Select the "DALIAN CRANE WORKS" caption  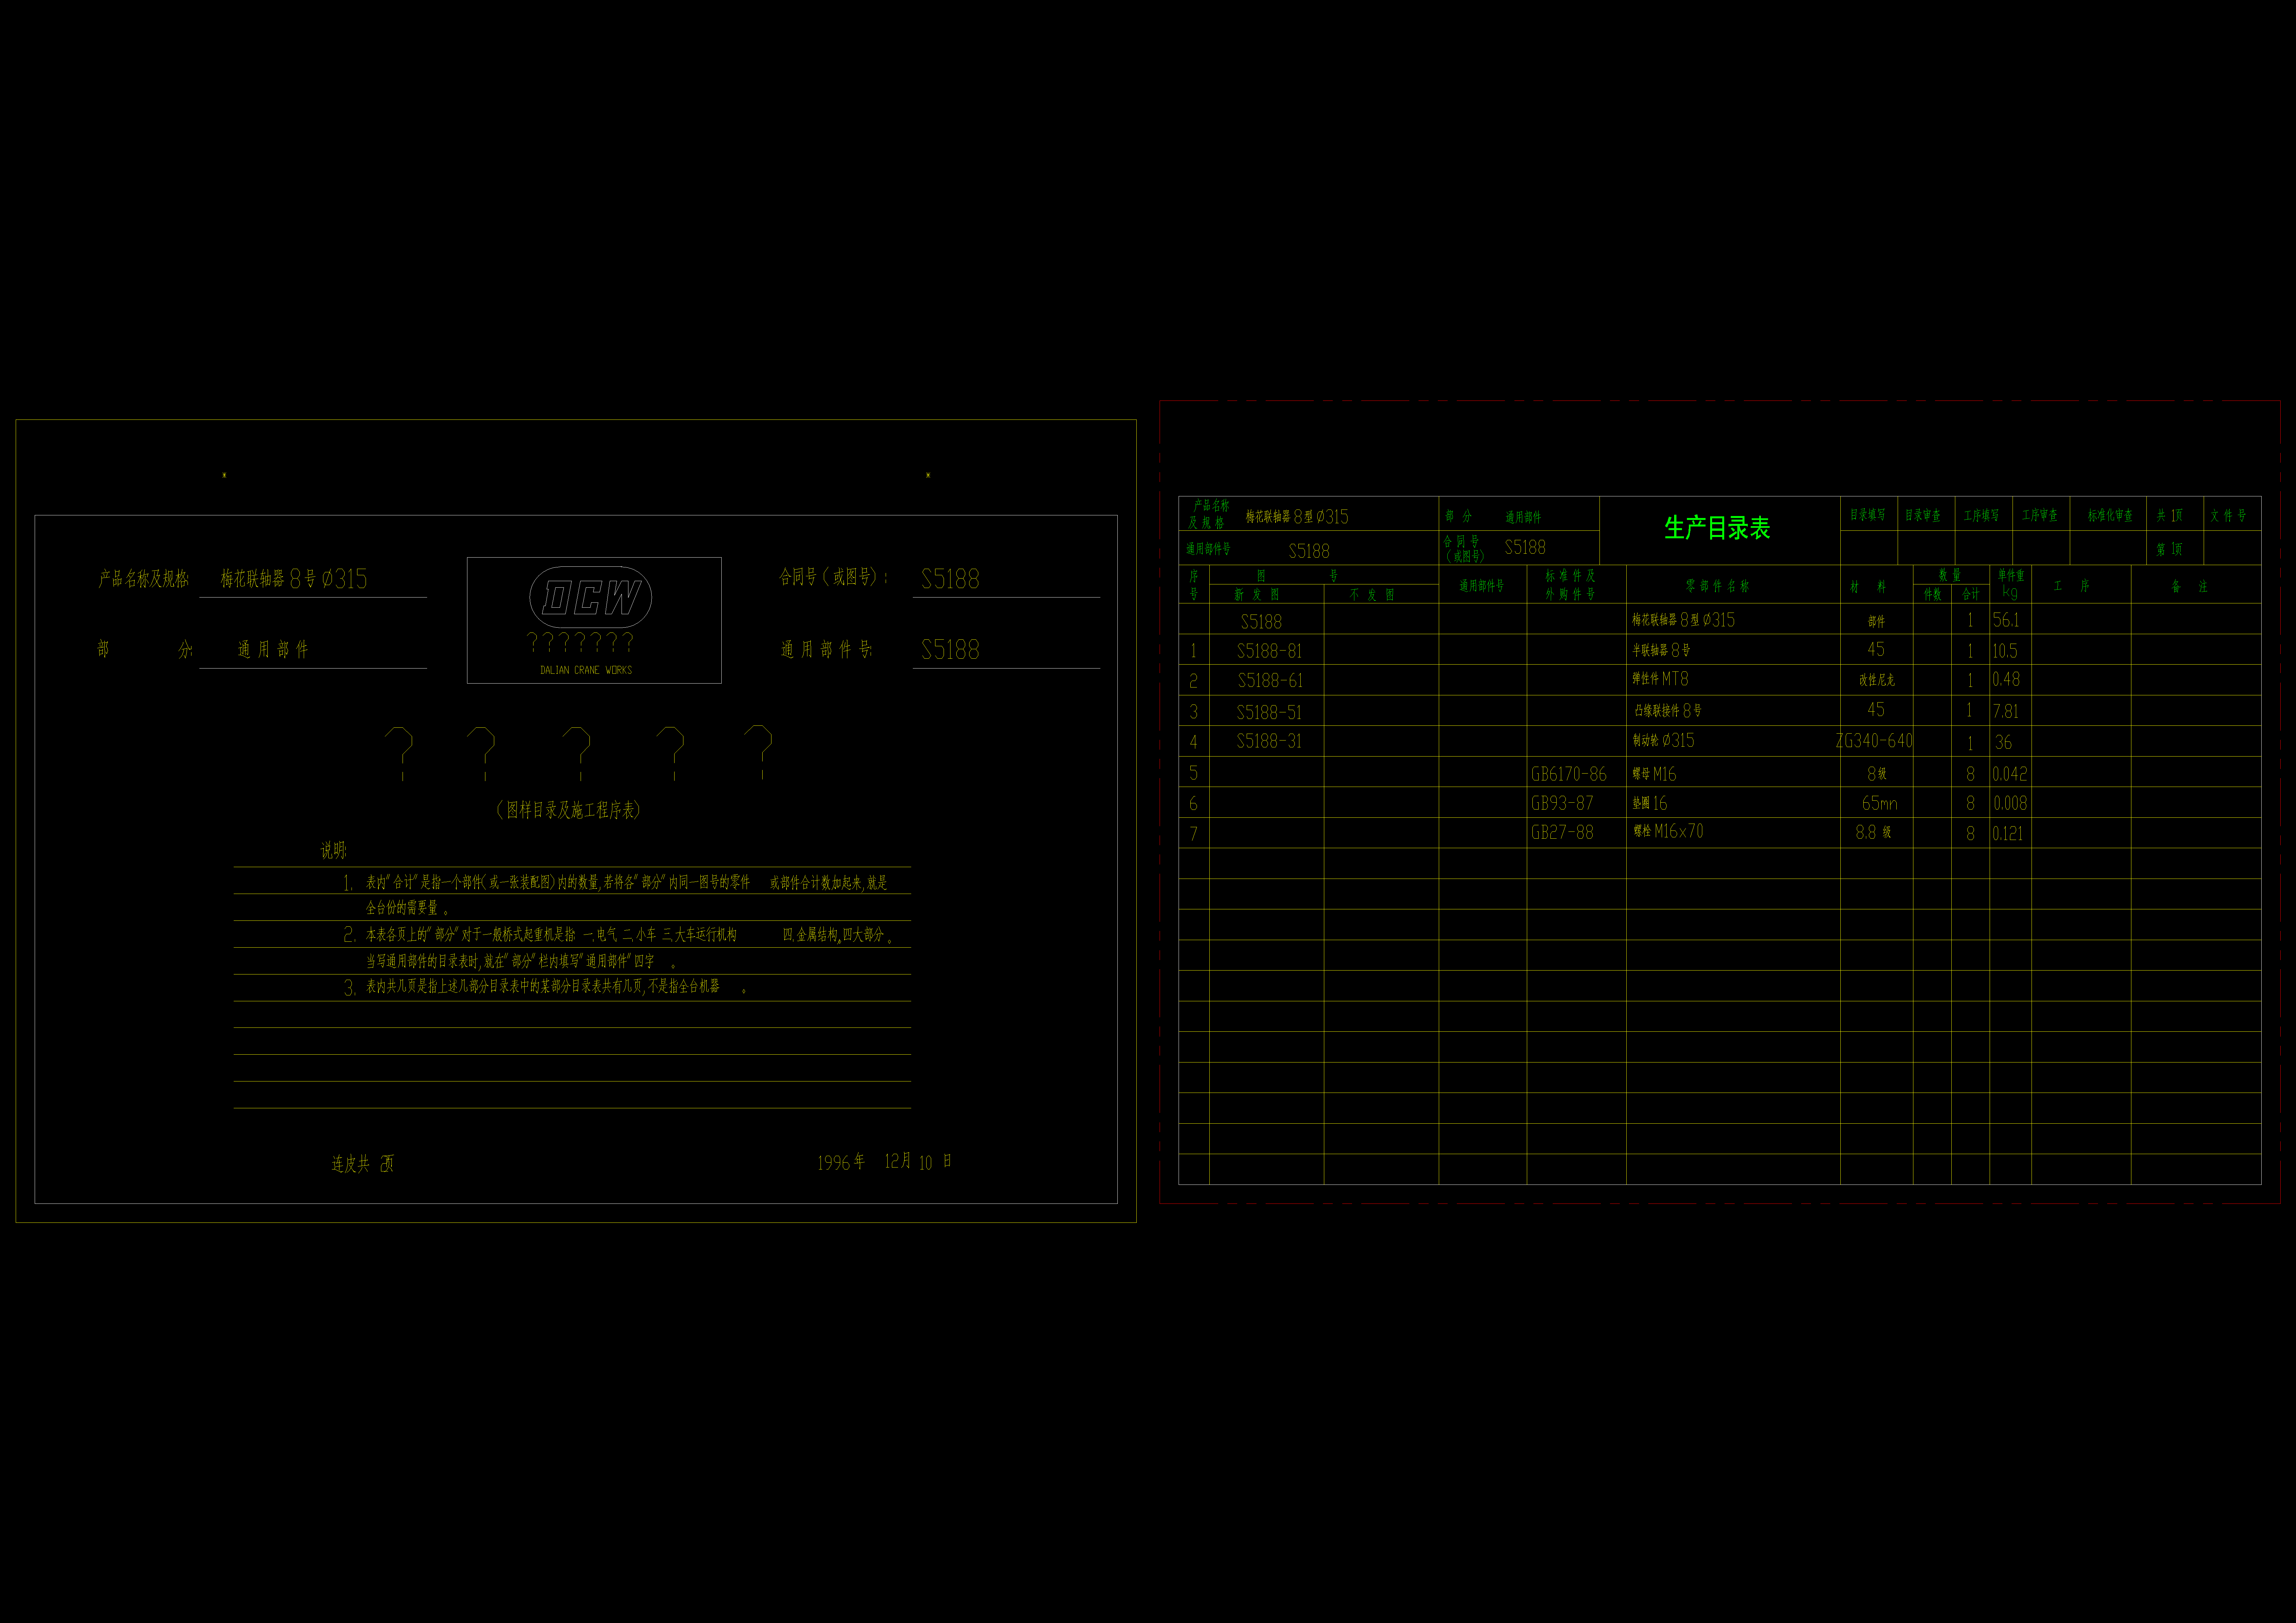coord(586,670)
